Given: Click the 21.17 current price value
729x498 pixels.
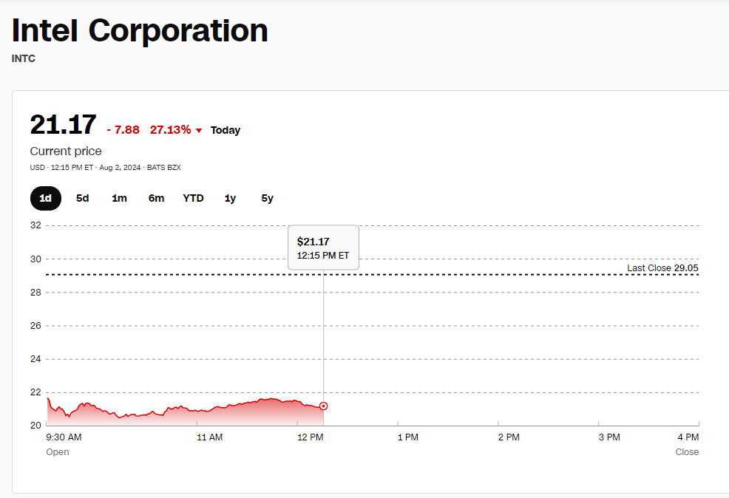Looking at the screenshot, I should [64, 125].
